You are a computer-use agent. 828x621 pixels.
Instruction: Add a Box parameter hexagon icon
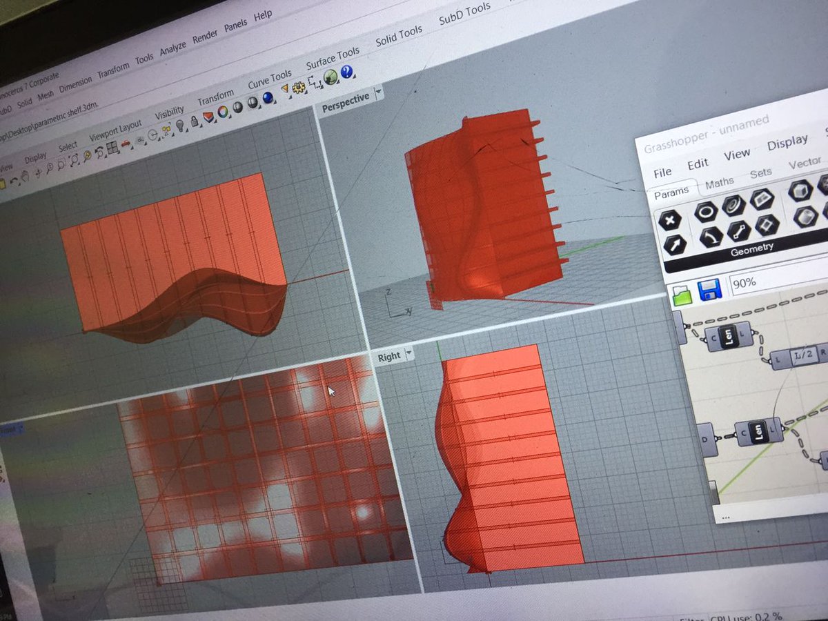(801, 190)
